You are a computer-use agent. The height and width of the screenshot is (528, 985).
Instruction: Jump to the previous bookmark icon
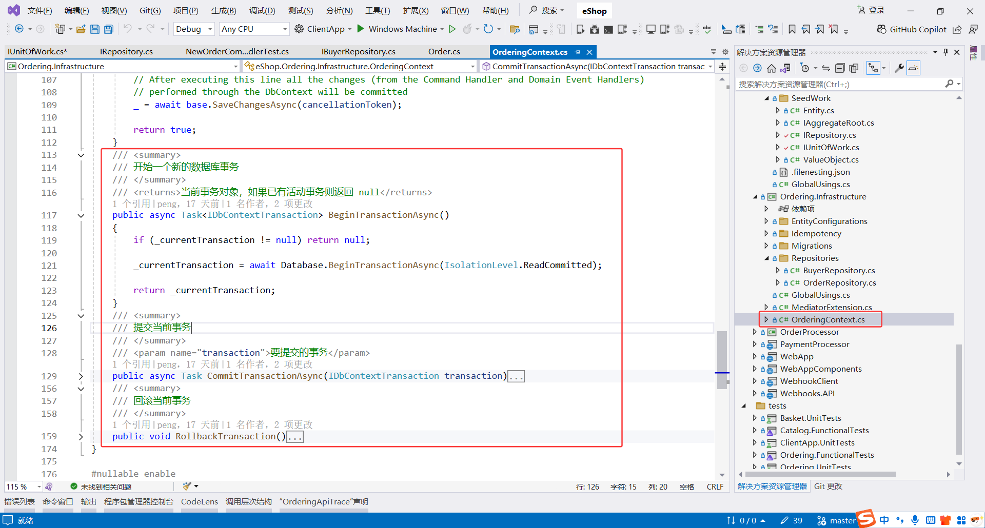tap(806, 29)
